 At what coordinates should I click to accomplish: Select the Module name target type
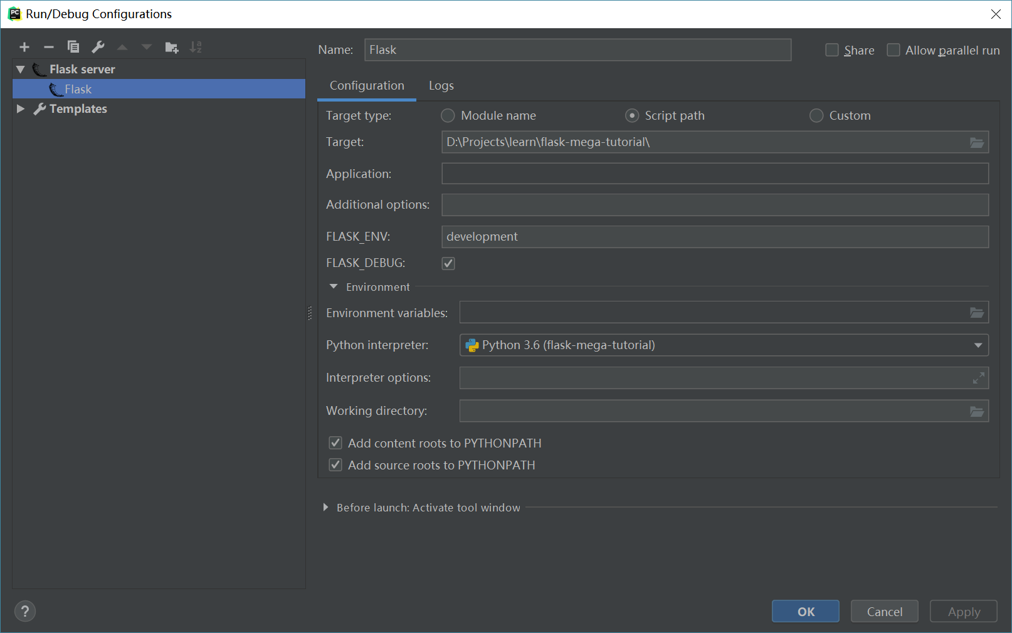point(448,115)
